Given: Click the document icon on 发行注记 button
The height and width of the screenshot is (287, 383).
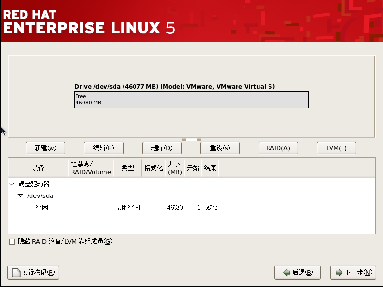Looking at the screenshot, I should (16, 273).
